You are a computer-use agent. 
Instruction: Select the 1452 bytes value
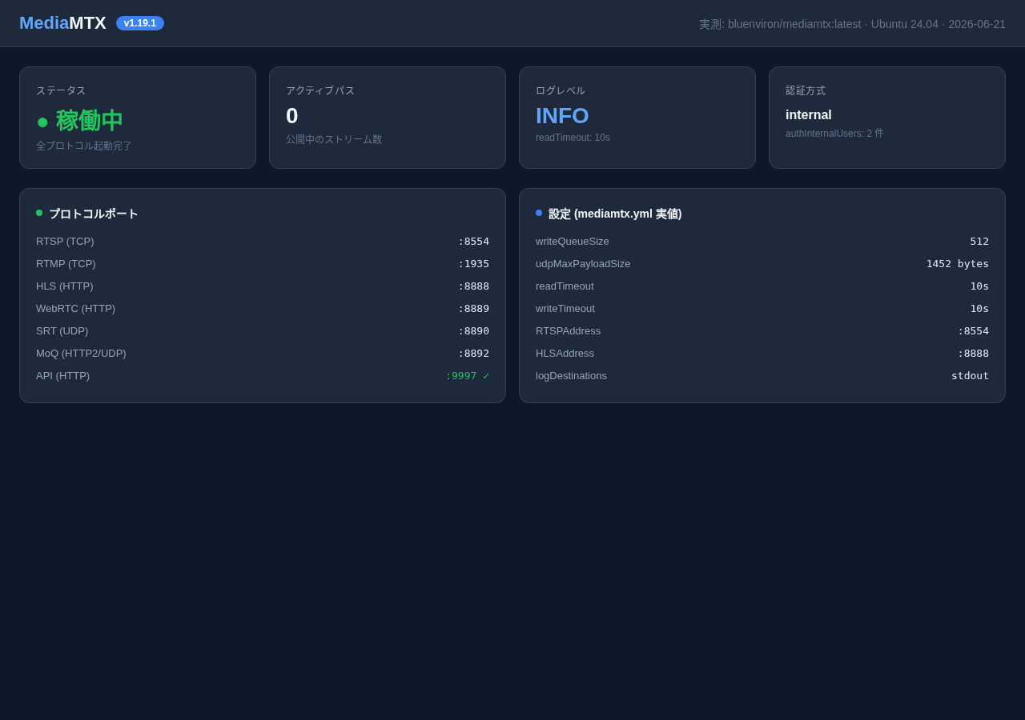click(x=958, y=264)
